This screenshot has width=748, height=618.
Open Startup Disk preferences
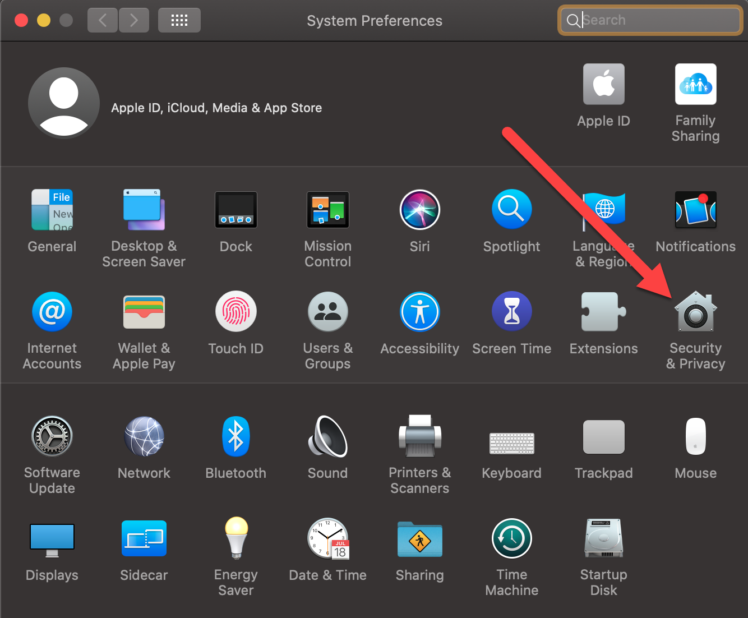(604, 538)
